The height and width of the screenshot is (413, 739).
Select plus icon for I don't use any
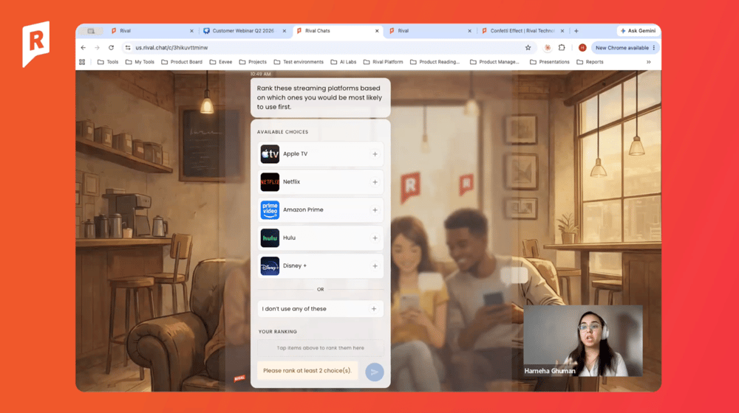(x=374, y=309)
